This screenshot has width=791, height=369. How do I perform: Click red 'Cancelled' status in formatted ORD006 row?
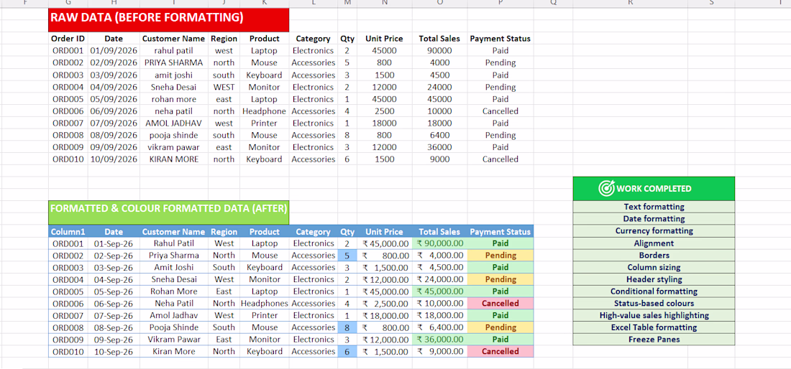point(500,304)
